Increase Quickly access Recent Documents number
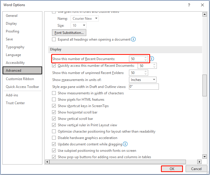This screenshot has width=210, height=175. [x=154, y=64]
